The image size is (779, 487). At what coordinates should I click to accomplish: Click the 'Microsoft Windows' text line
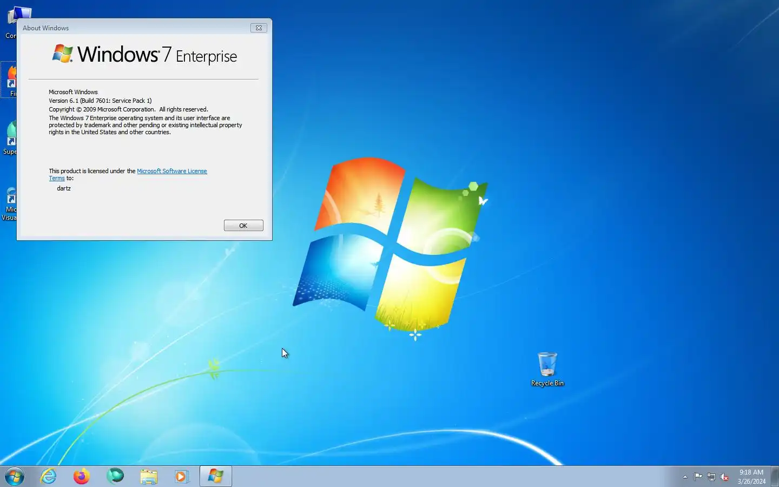click(x=73, y=92)
